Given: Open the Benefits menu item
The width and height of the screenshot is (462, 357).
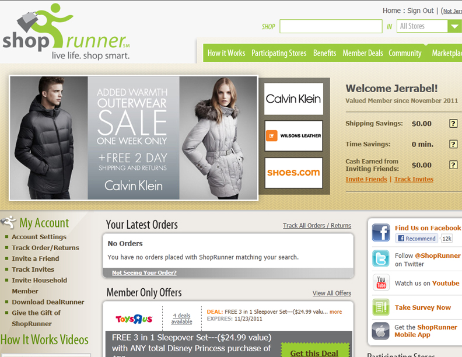Looking at the screenshot, I should [x=324, y=53].
